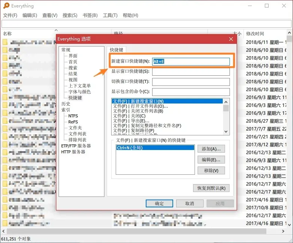Image resolution: width=293 pixels, height=243 pixels.
Task: Click 恢复到默认(R) button
Action: click(x=211, y=188)
